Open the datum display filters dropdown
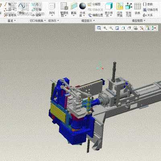The height and width of the screenshot is (161, 161). click(142, 28)
